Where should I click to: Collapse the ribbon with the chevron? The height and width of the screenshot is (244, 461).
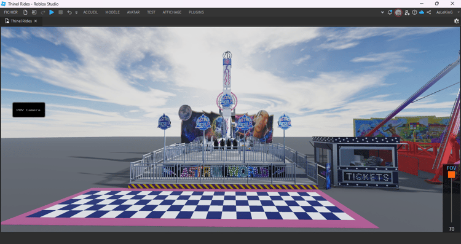(x=382, y=12)
